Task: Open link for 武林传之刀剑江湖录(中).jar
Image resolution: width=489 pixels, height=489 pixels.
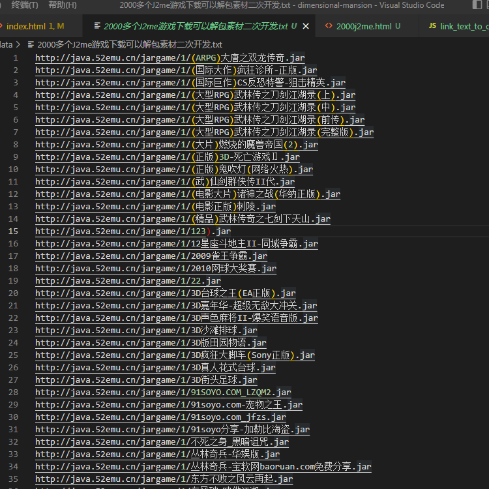Action: 195,108
